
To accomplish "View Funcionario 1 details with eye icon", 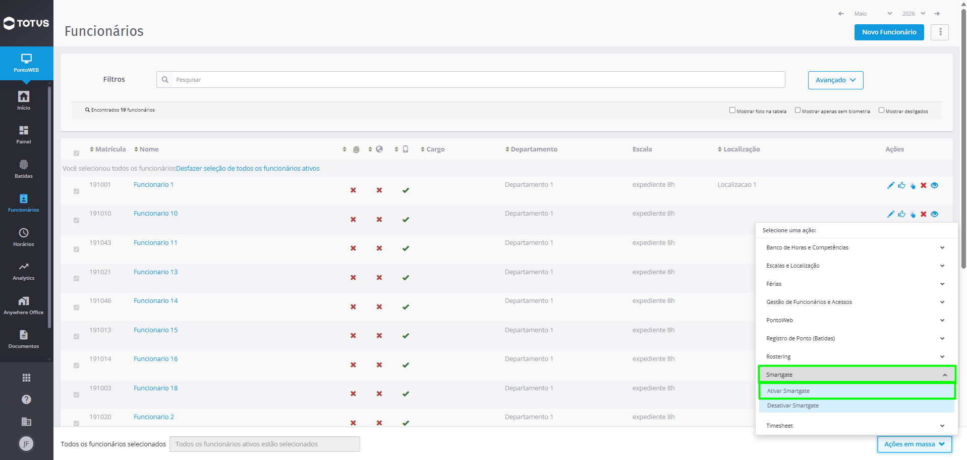I will (934, 185).
